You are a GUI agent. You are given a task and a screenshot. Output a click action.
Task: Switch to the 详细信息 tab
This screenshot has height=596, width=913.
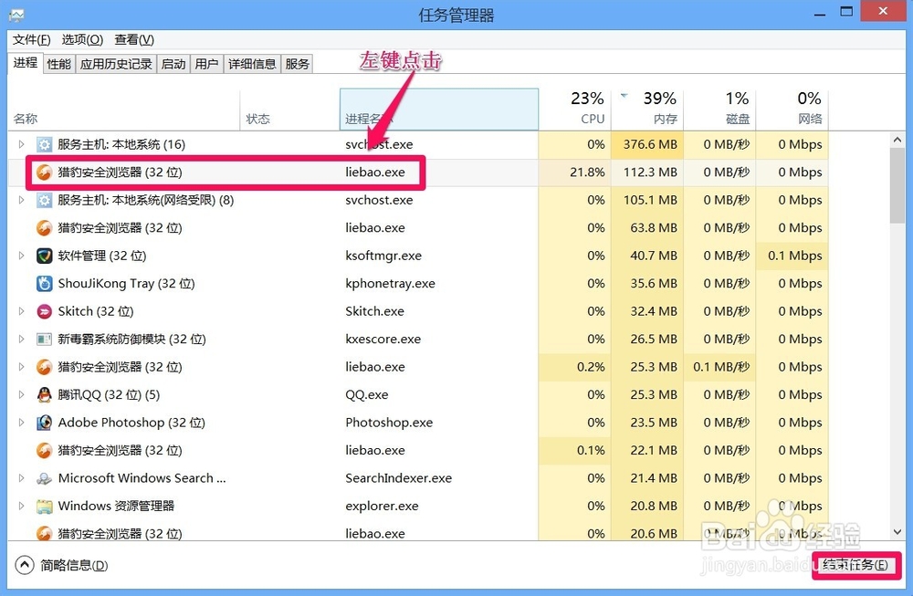[252, 64]
